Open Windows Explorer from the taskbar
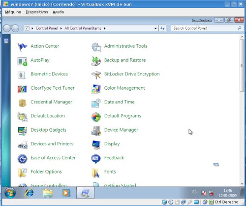 click(48, 193)
